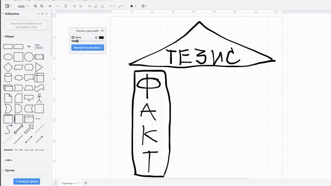Select the triangle shape in Общие
Viewport: 331px width, 186px height.
point(39,67)
